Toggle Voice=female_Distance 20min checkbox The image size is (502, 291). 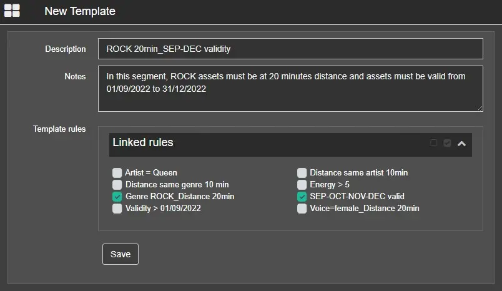click(x=302, y=209)
